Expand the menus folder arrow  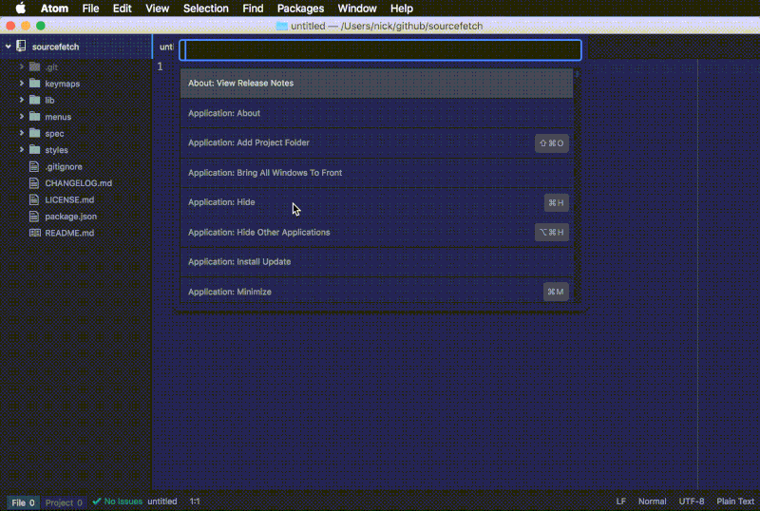tap(22, 117)
